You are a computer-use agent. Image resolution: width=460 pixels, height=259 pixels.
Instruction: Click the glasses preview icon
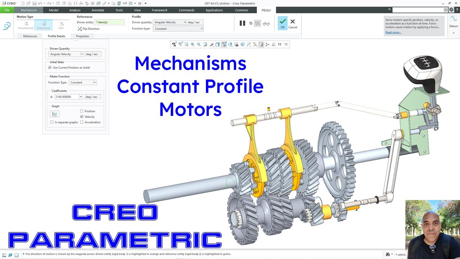pyautogui.click(x=266, y=23)
